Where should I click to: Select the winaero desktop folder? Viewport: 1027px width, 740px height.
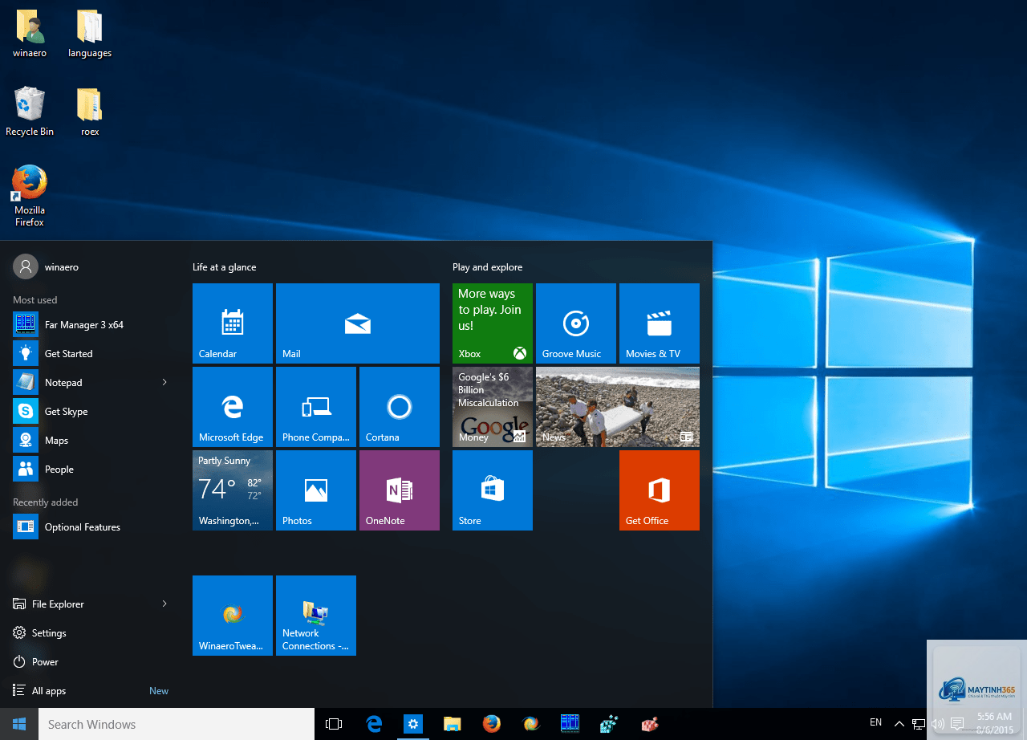pyautogui.click(x=30, y=34)
